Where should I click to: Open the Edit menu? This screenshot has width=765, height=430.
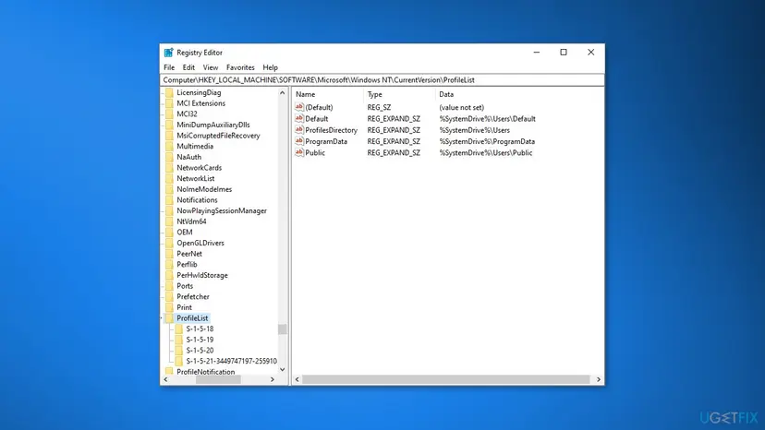(188, 67)
